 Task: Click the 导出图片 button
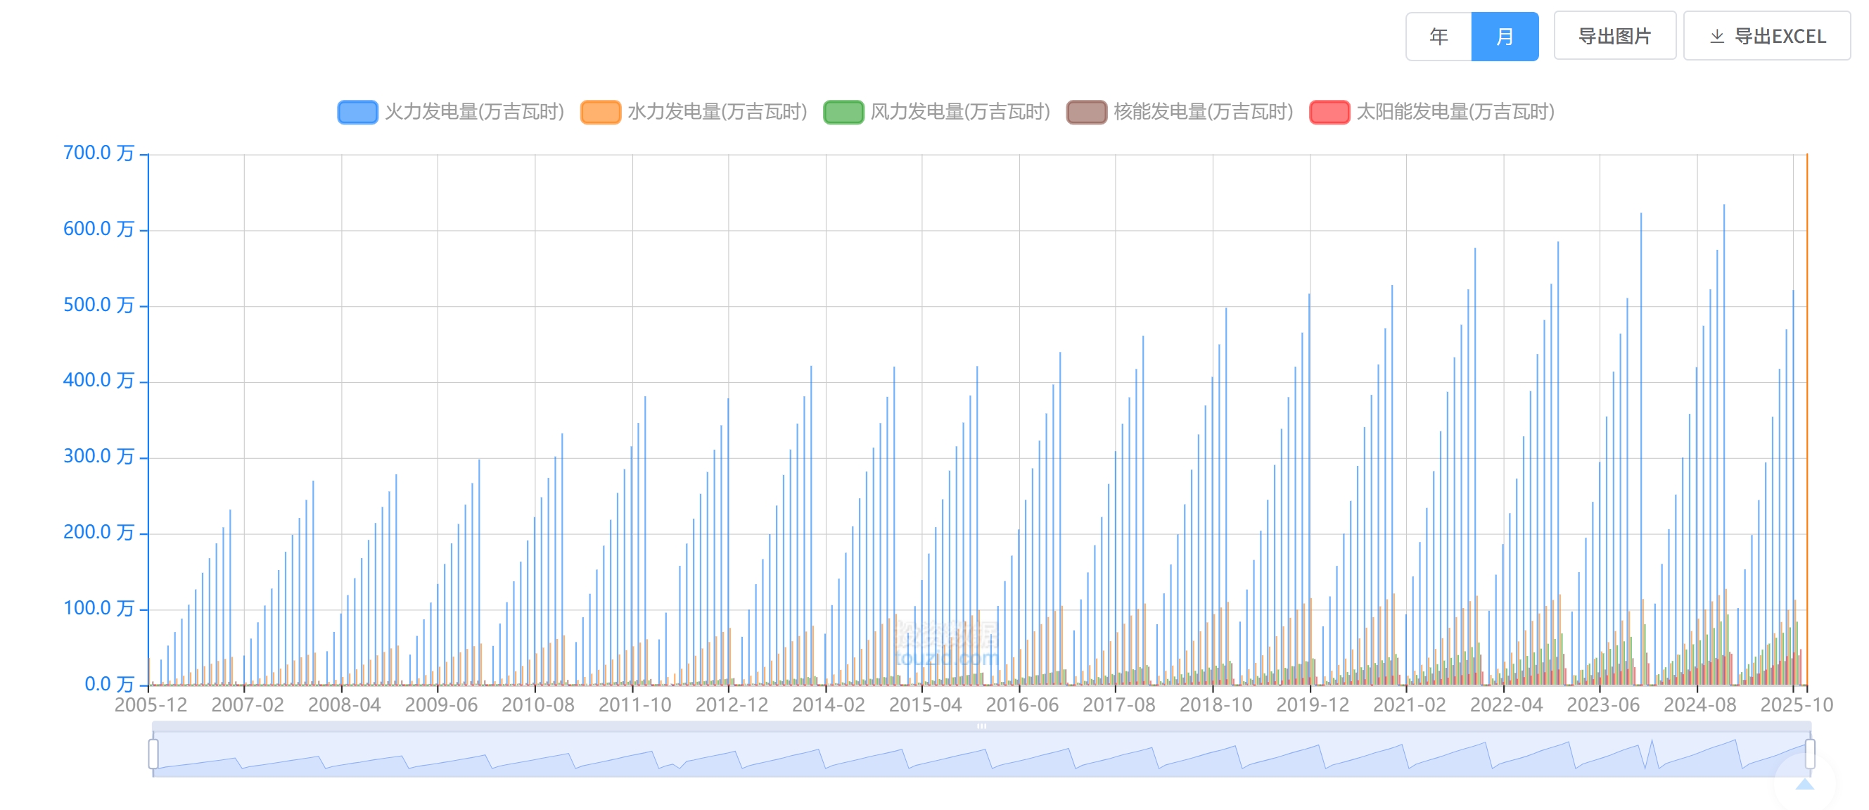pyautogui.click(x=1614, y=37)
